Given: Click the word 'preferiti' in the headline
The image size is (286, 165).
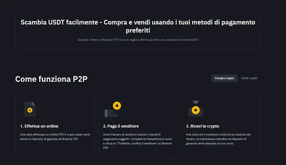Looking at the screenshot, I should [138, 30].
